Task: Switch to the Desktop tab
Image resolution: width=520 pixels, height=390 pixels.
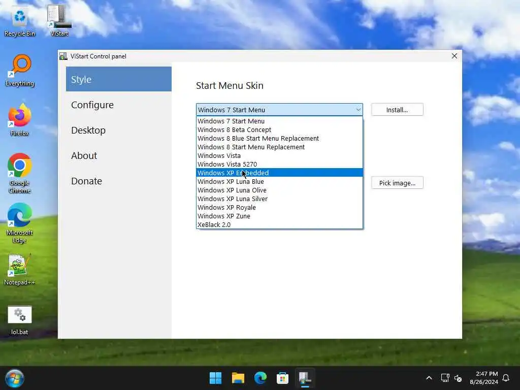Action: 119,131
